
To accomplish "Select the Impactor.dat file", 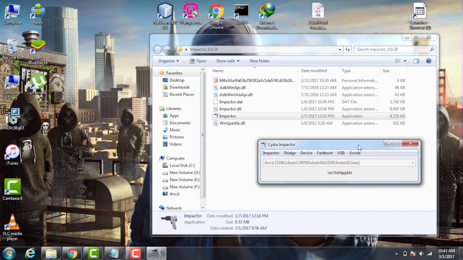I will pos(309,102).
